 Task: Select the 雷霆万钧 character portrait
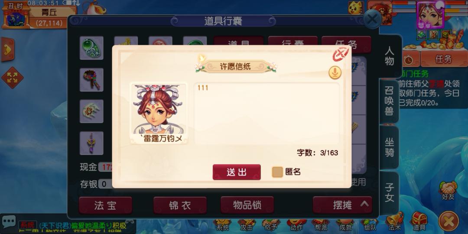(159, 113)
